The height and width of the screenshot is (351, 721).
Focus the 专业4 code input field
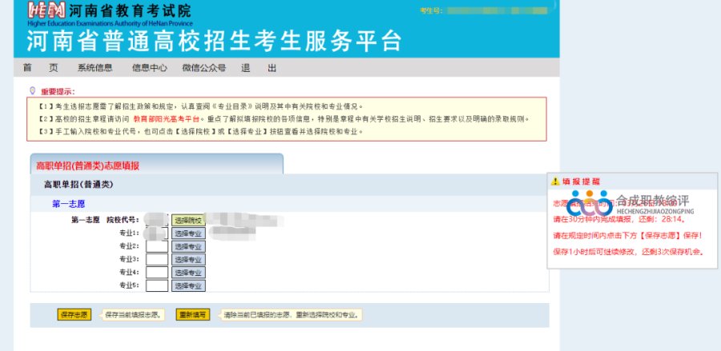(x=156, y=273)
